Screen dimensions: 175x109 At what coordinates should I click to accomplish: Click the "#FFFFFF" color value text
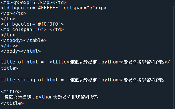point(48,8)
